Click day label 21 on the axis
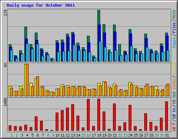The width and height of the screenshot is (178, 139). [115, 135]
